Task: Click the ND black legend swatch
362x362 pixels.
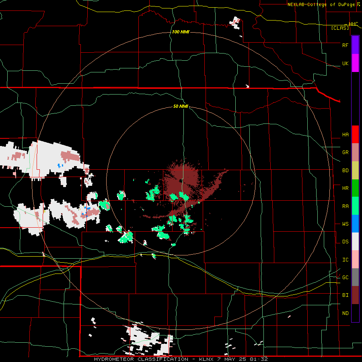Action: click(355, 313)
